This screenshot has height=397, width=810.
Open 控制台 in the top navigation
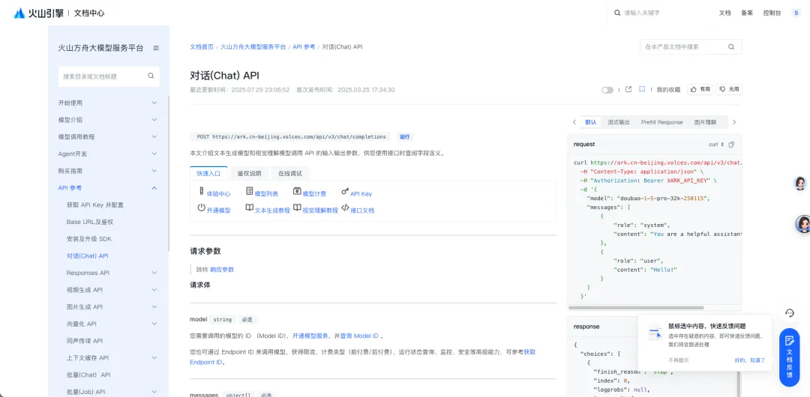click(x=772, y=13)
